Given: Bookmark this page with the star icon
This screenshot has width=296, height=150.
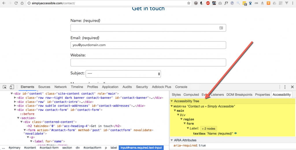Looking at the screenshot, I should (188, 3).
